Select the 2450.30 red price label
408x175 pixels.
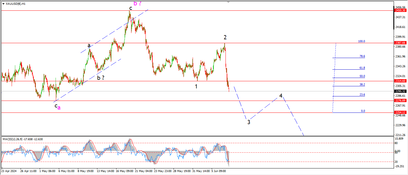400,10
